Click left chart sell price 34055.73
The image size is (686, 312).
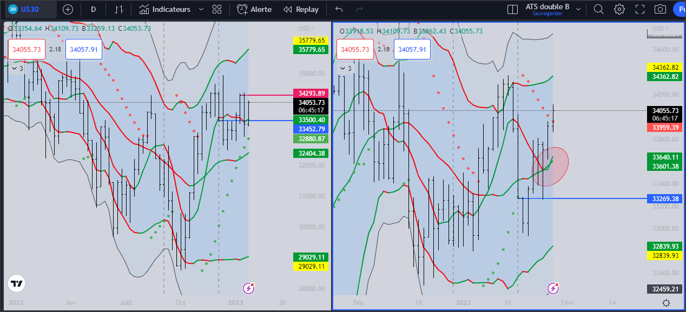pos(27,49)
